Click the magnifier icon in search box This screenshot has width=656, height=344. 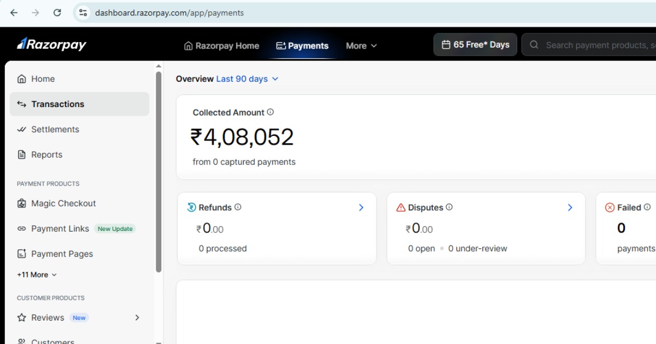(x=534, y=45)
